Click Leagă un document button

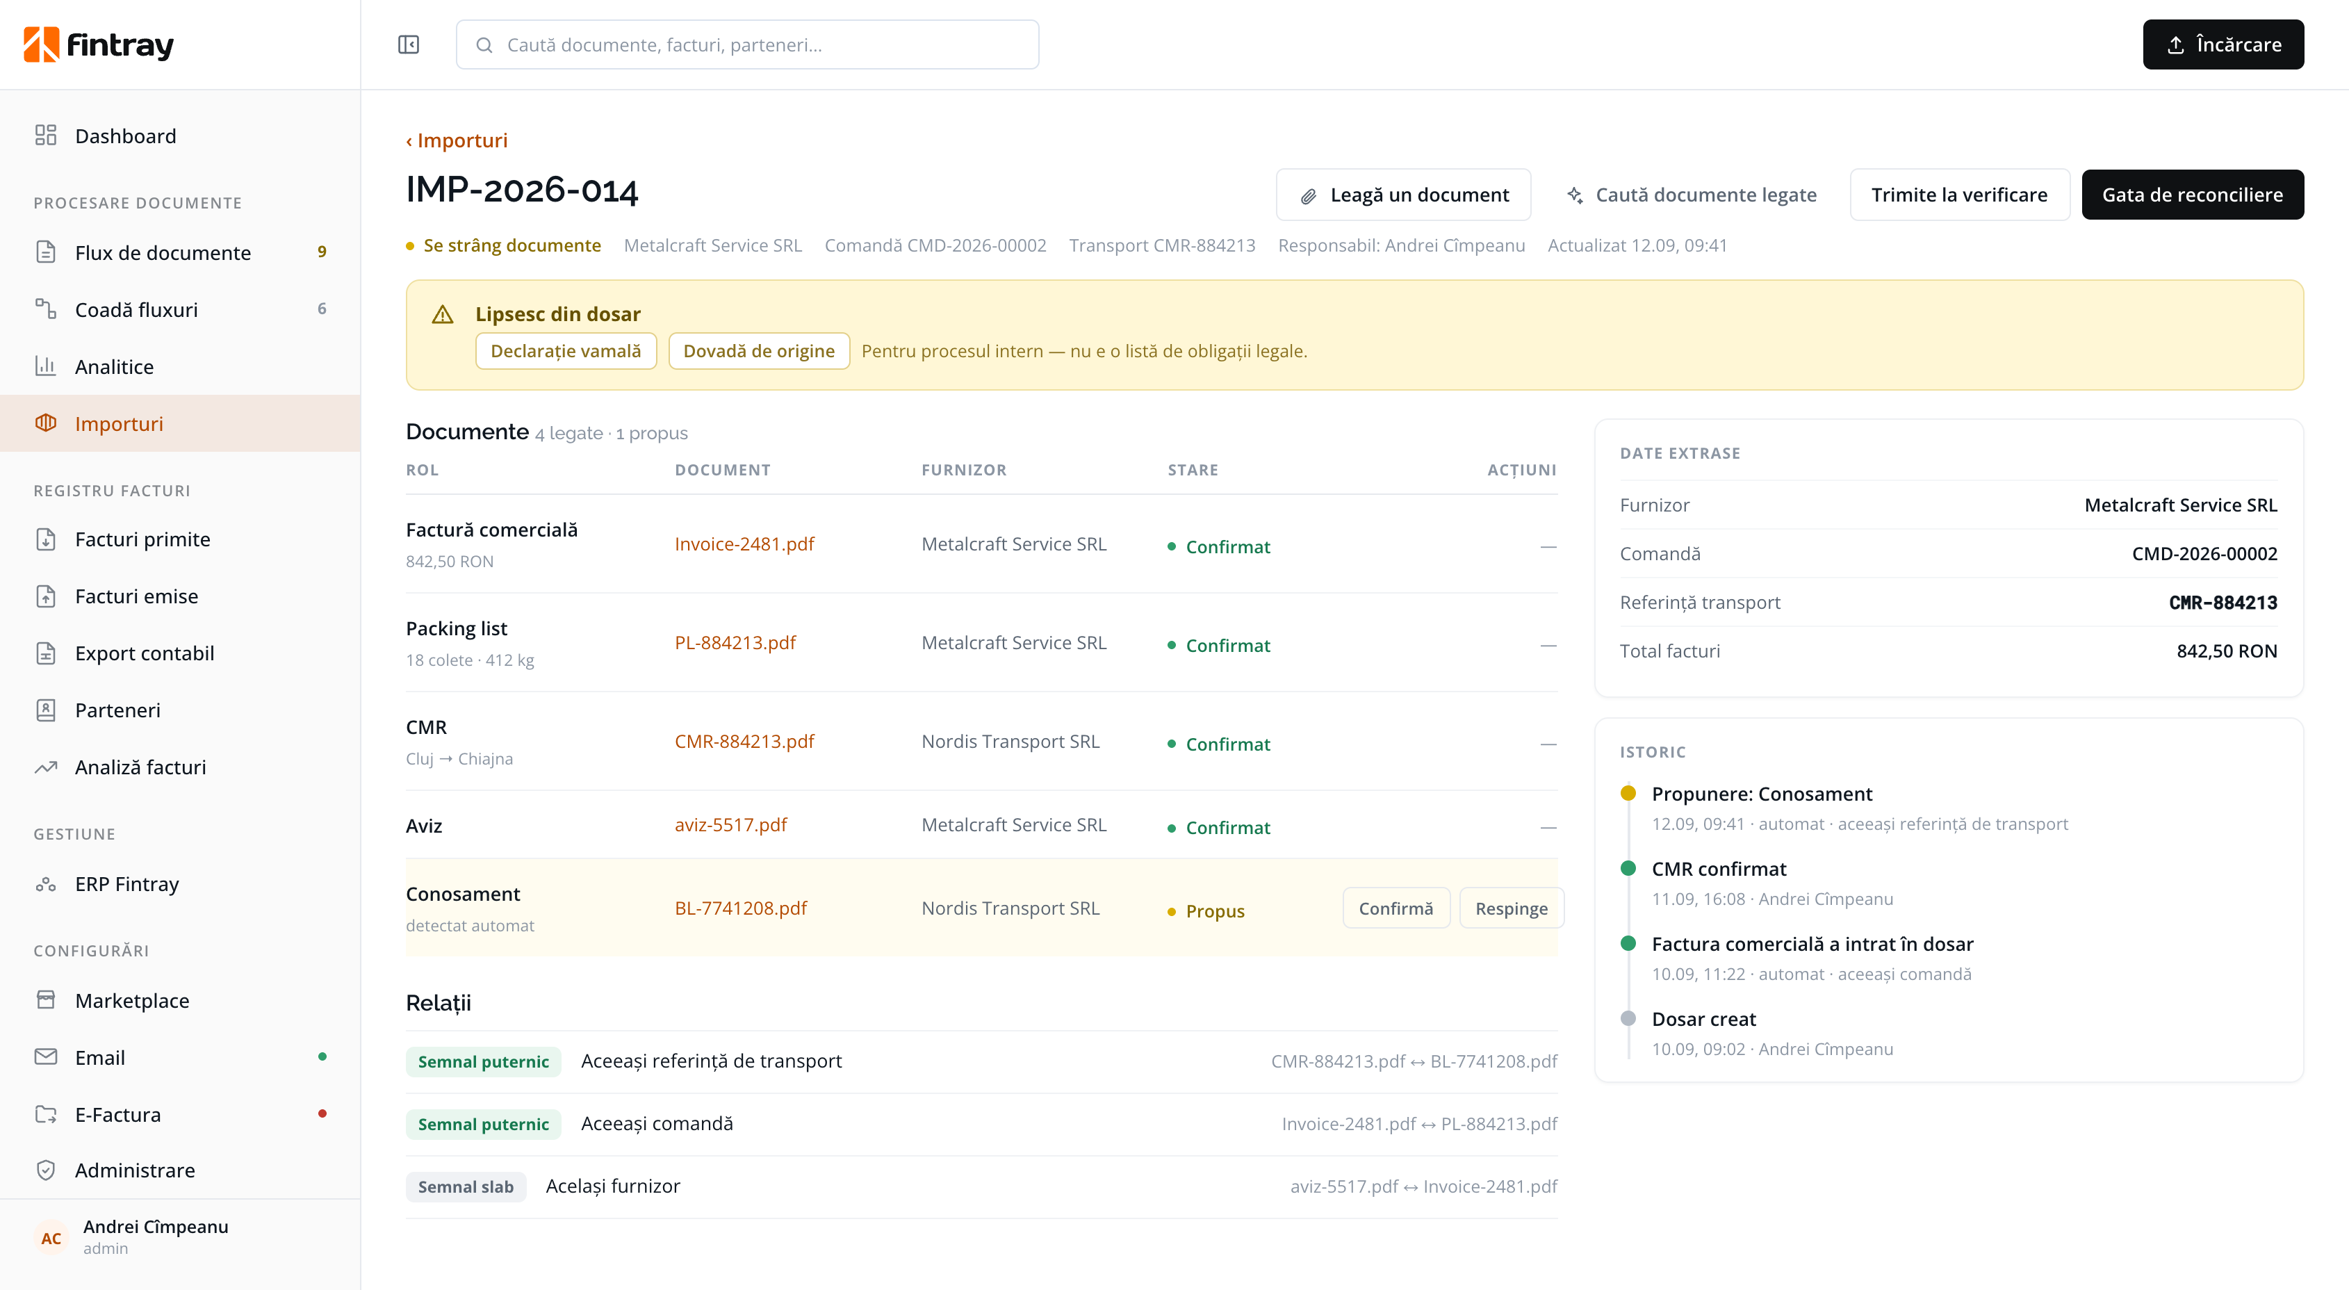[1402, 194]
